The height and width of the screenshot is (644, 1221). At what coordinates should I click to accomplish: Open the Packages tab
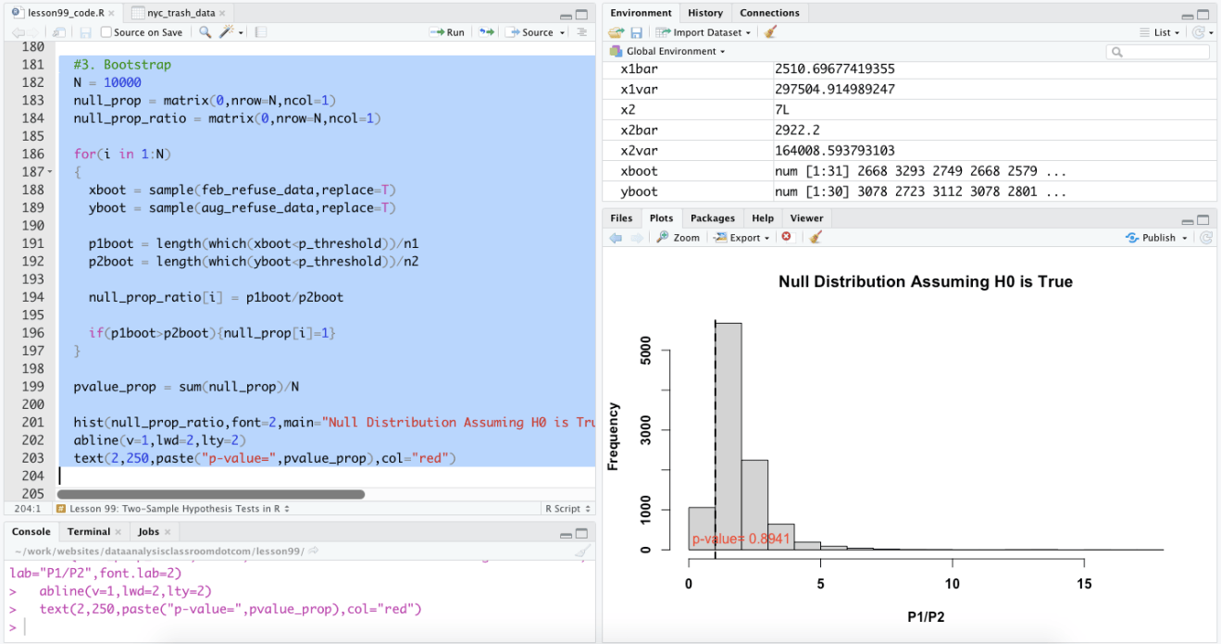pyautogui.click(x=713, y=218)
